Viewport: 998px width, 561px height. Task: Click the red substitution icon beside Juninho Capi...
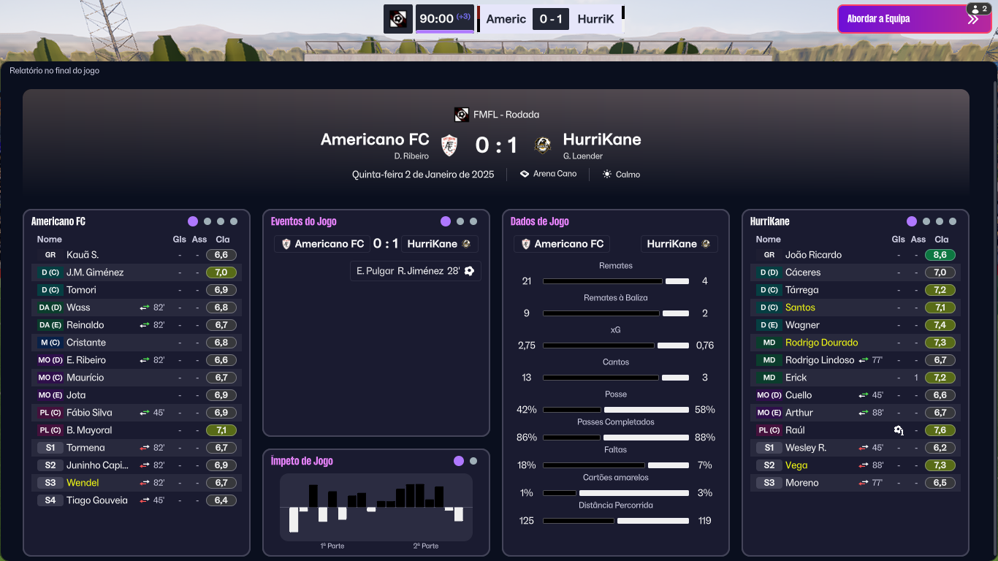[145, 465]
